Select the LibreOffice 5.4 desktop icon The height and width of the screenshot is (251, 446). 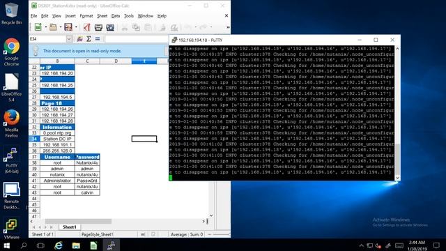click(12, 88)
